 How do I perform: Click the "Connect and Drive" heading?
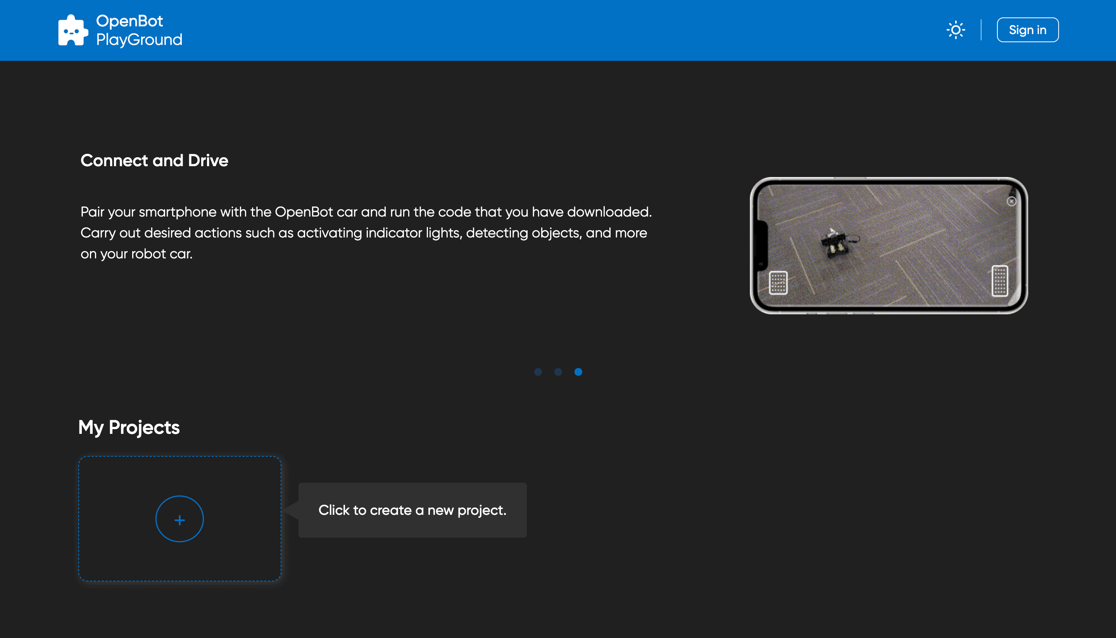click(x=154, y=160)
